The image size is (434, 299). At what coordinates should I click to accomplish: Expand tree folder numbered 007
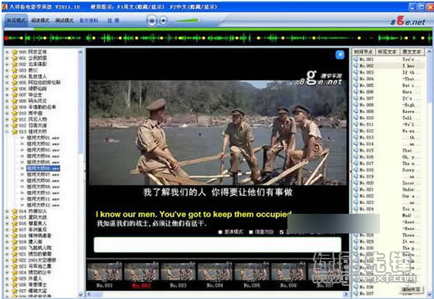click(x=7, y=95)
